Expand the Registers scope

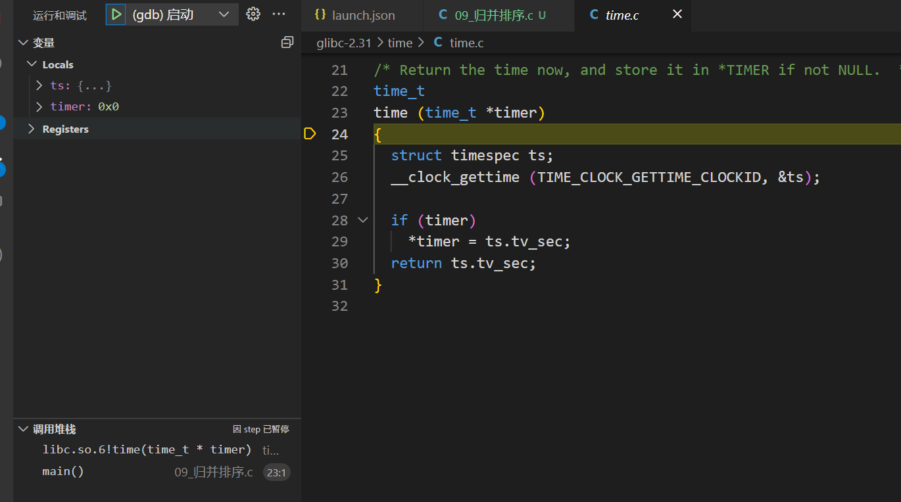pos(32,129)
